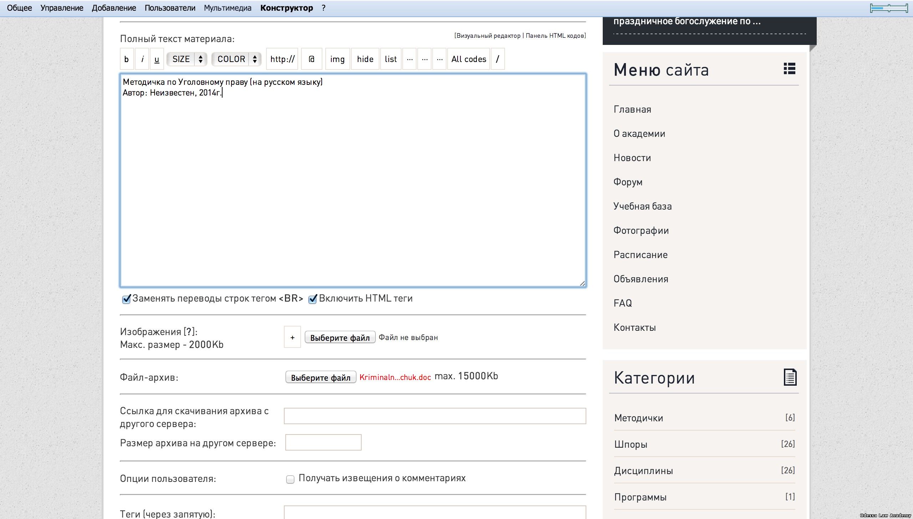Insert a link with the http:// button
Screen dimensions: 913x519
pos(282,59)
